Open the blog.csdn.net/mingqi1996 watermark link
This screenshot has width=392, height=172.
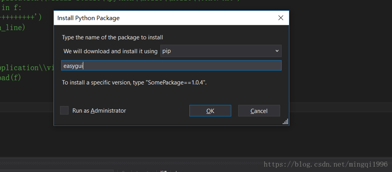[326, 164]
